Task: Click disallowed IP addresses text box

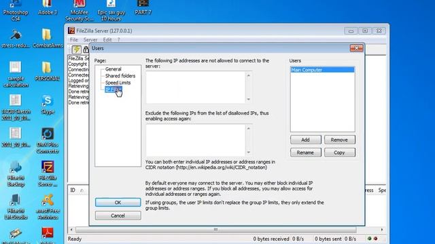Action: pyautogui.click(x=195, y=87)
